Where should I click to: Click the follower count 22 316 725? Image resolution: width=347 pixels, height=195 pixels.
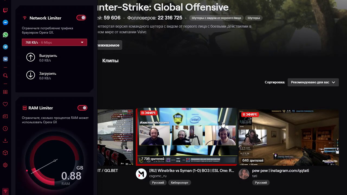click(x=170, y=18)
